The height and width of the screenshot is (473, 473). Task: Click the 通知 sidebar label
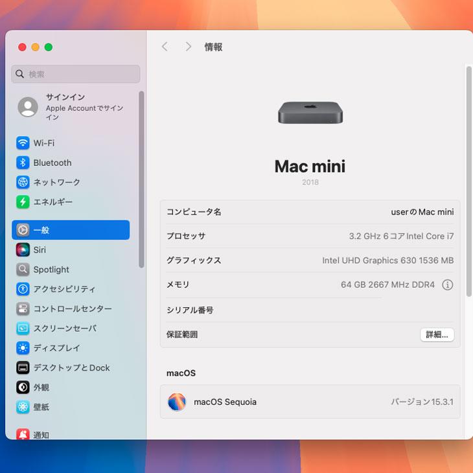tap(41, 435)
